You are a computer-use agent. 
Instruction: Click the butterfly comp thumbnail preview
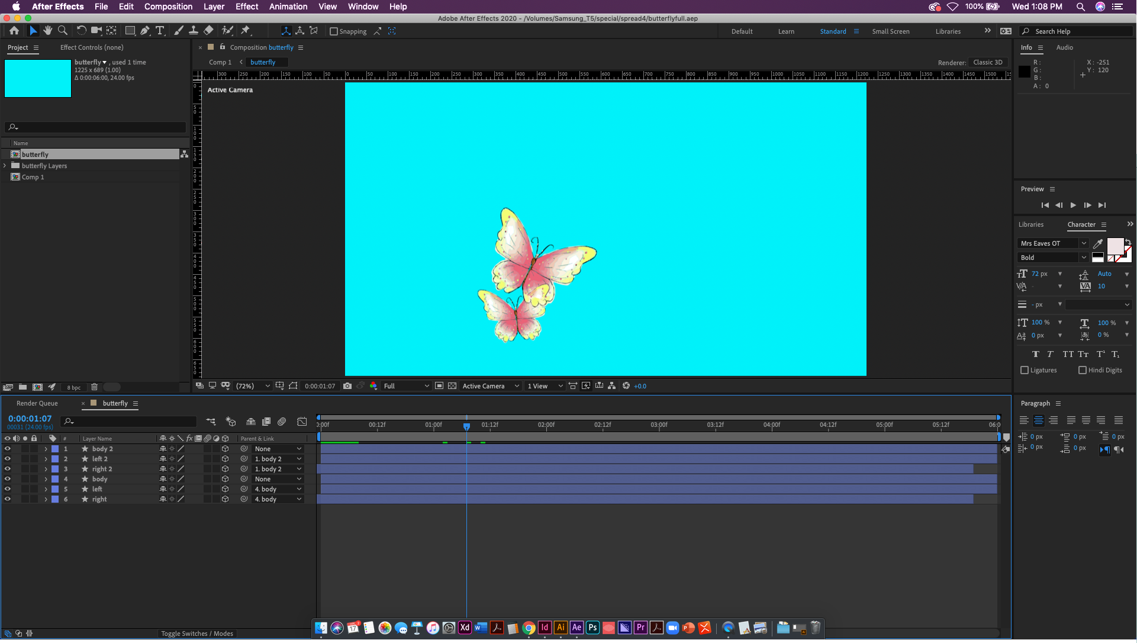[x=38, y=79]
